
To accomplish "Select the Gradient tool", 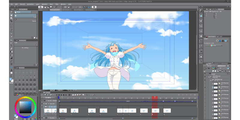I will click(x=11, y=58).
